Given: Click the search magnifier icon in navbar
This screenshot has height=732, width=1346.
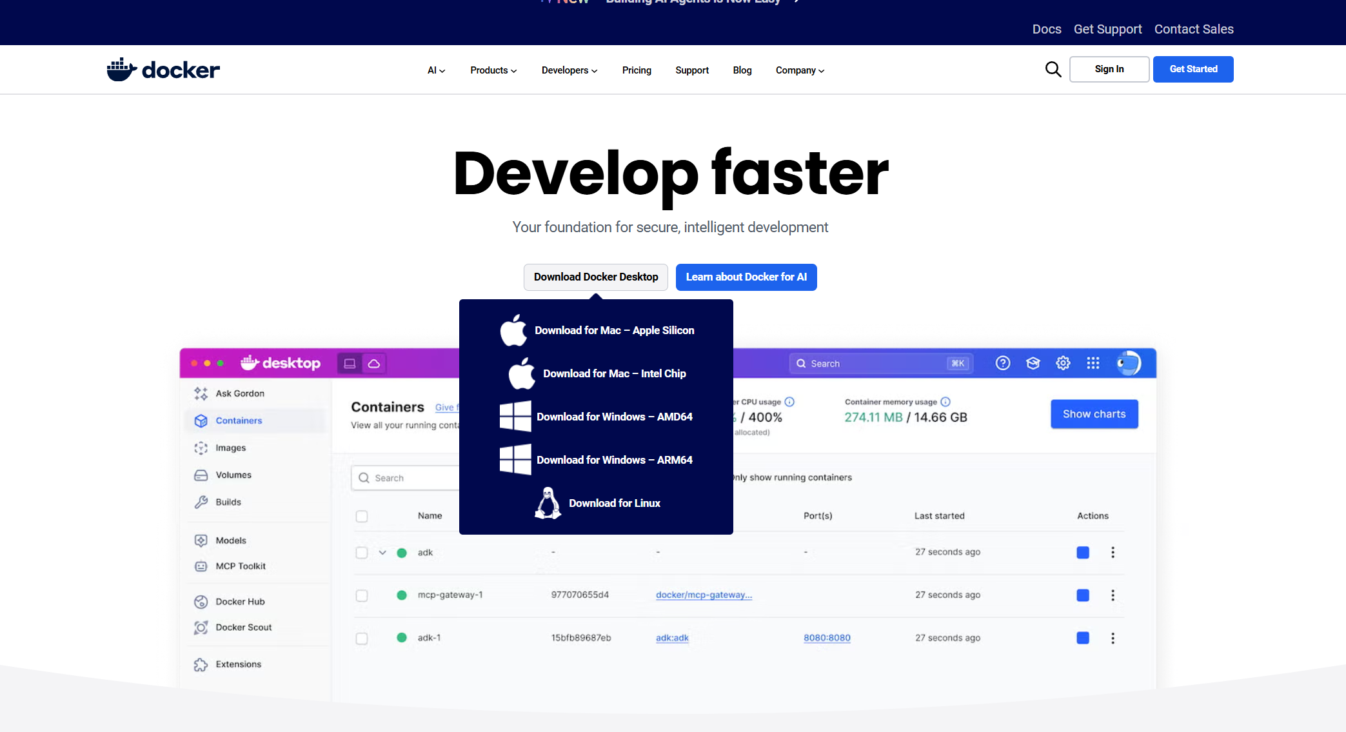Looking at the screenshot, I should (1053, 69).
